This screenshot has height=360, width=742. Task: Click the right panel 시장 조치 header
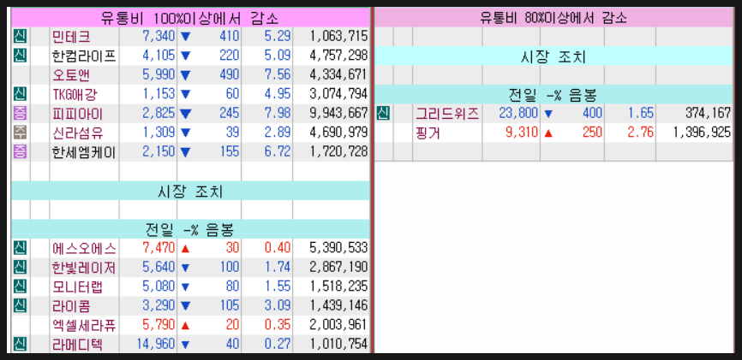[554, 56]
